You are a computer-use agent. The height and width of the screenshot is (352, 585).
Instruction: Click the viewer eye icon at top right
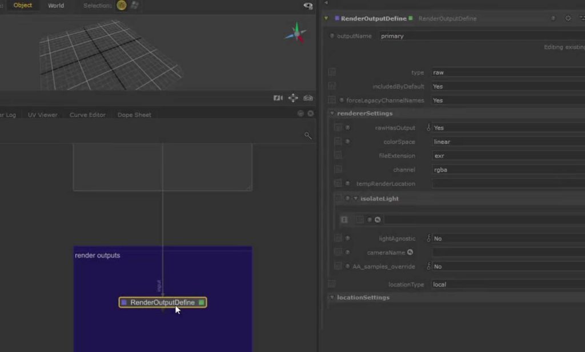coord(308,6)
